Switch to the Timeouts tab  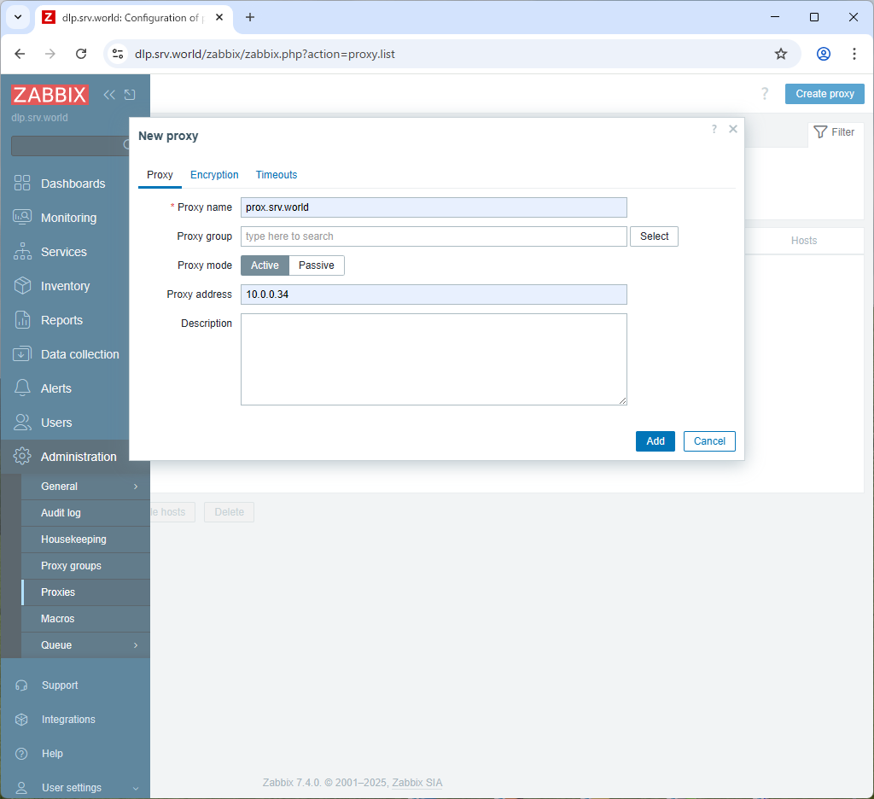(x=277, y=175)
